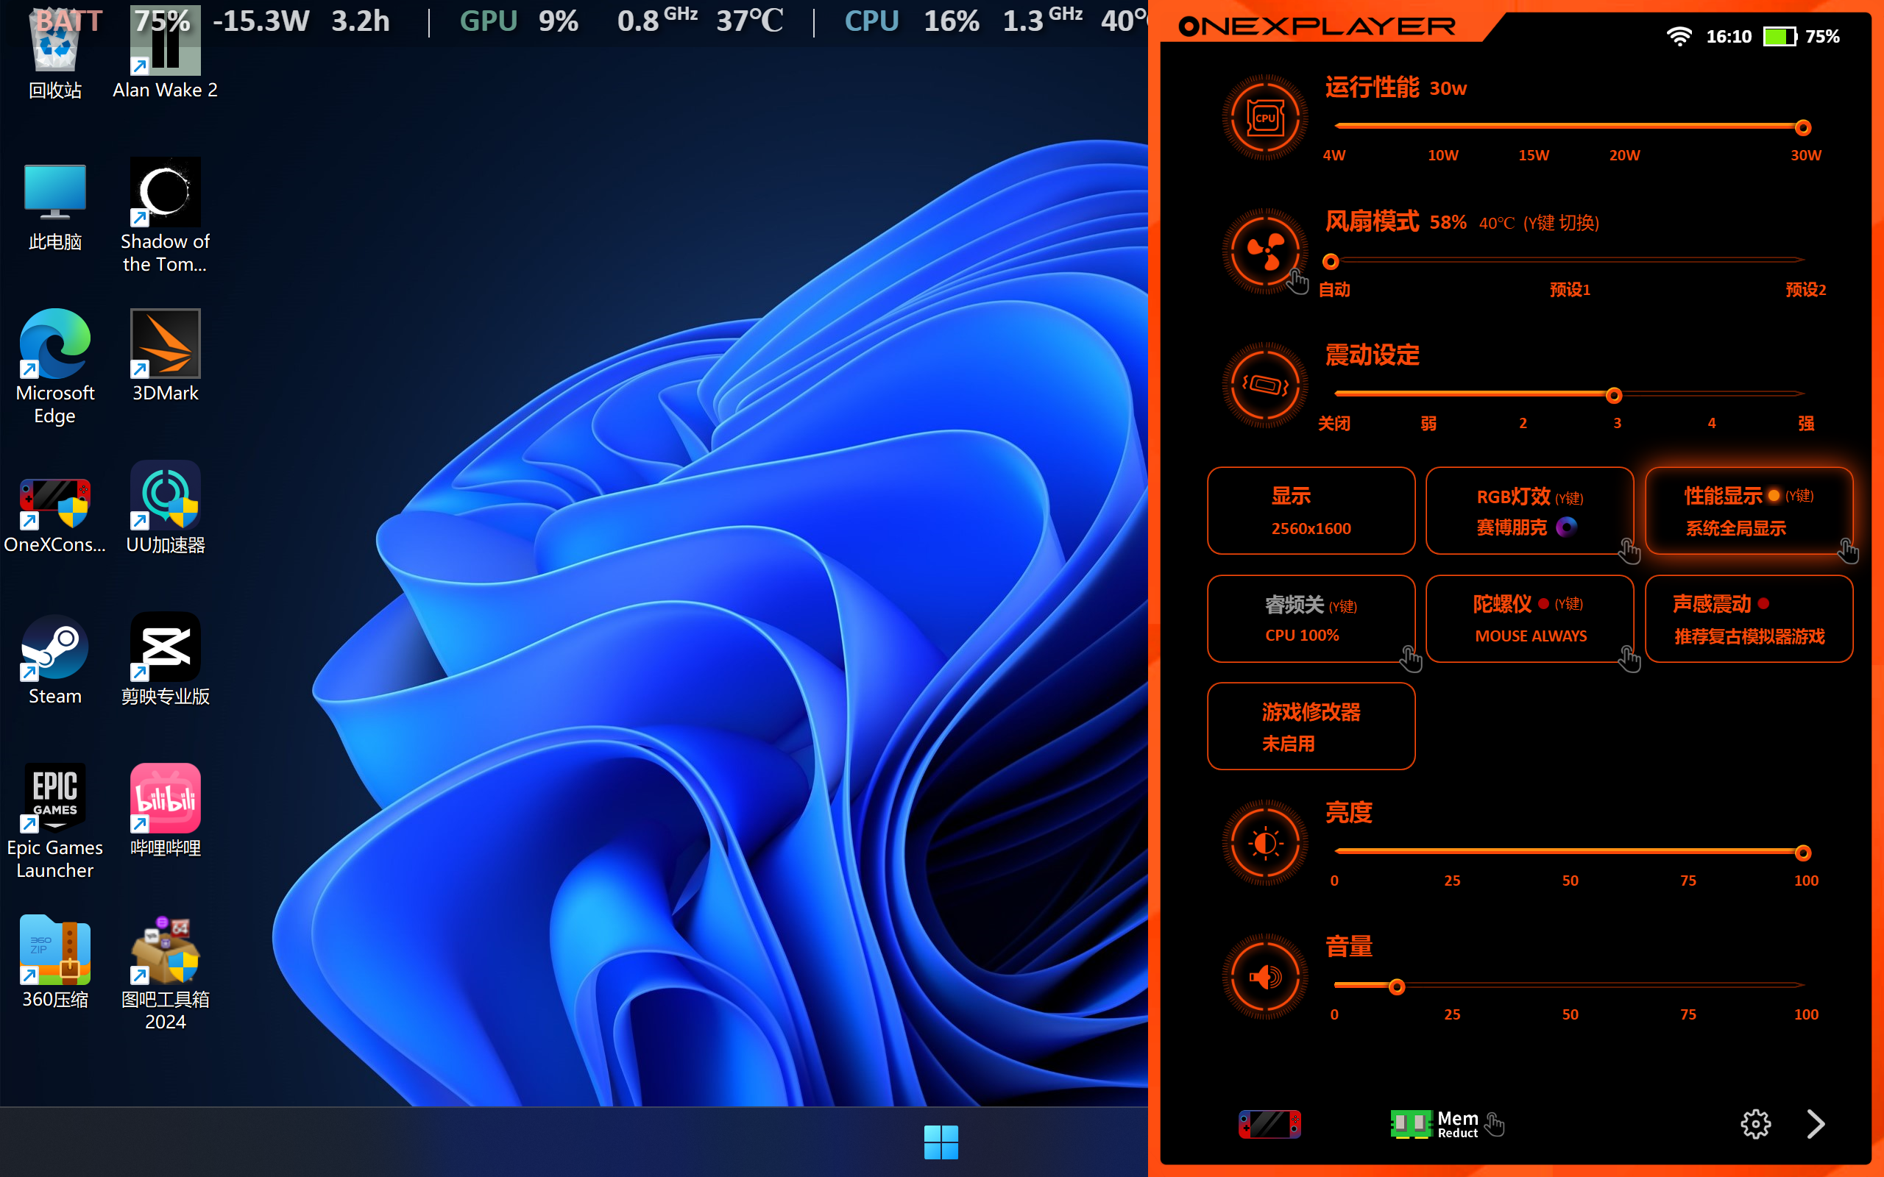The width and height of the screenshot is (1884, 1177).
Task: Open the 显示 2560x1600 display tile
Action: pos(1311,511)
